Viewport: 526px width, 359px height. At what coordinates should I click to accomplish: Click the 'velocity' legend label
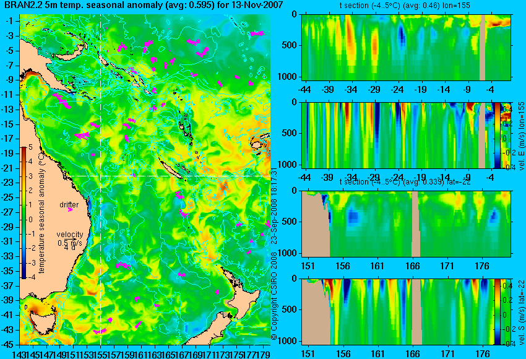click(70, 234)
